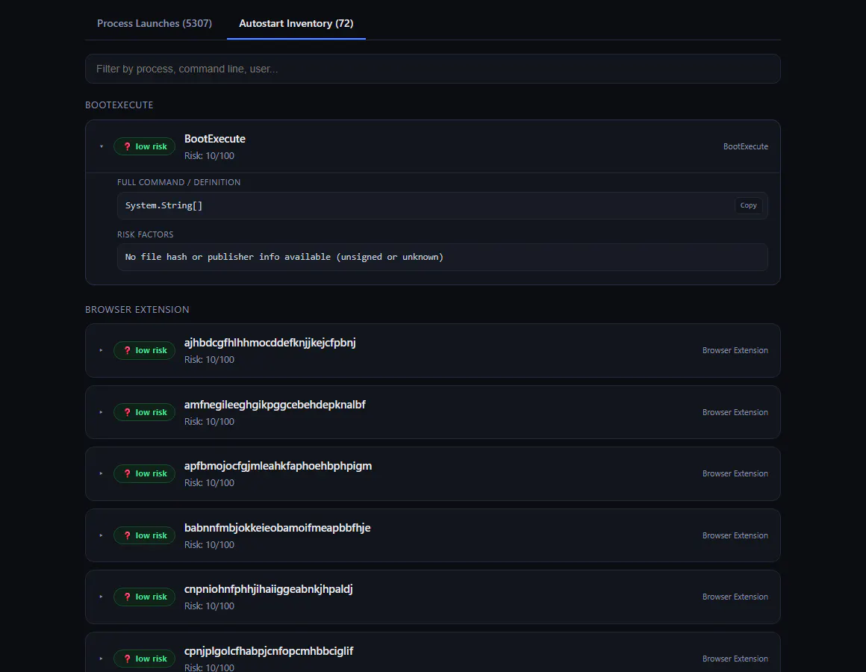Click Browser Extension label on amfnegileeghgikpggcebehdepknalbf row
Viewport: 866px width, 672px height.
735,412
